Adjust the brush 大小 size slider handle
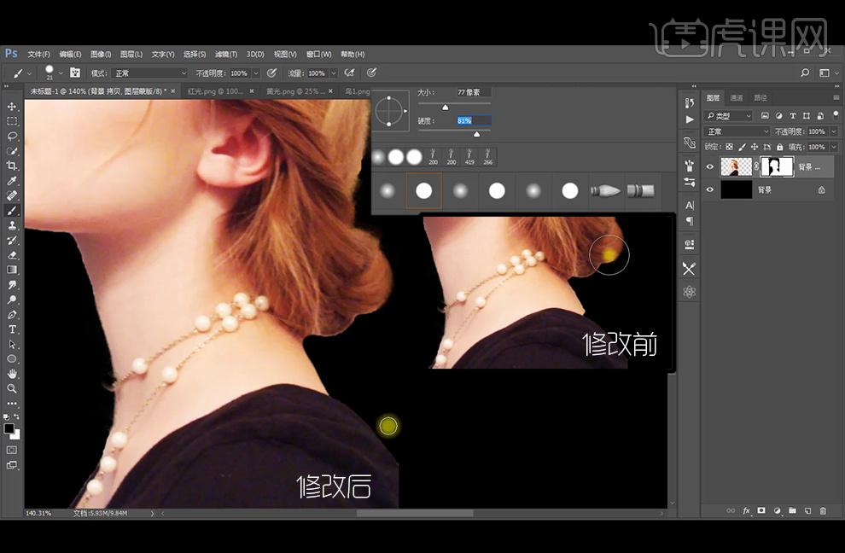 [446, 108]
